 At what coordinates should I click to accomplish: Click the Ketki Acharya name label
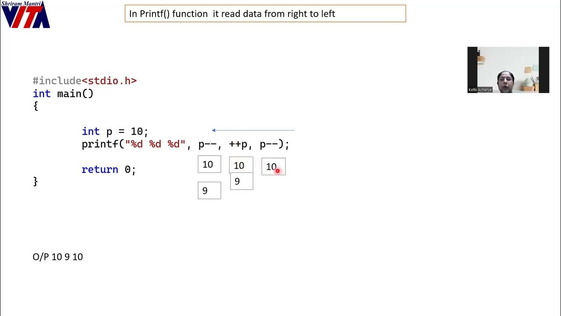(480, 90)
